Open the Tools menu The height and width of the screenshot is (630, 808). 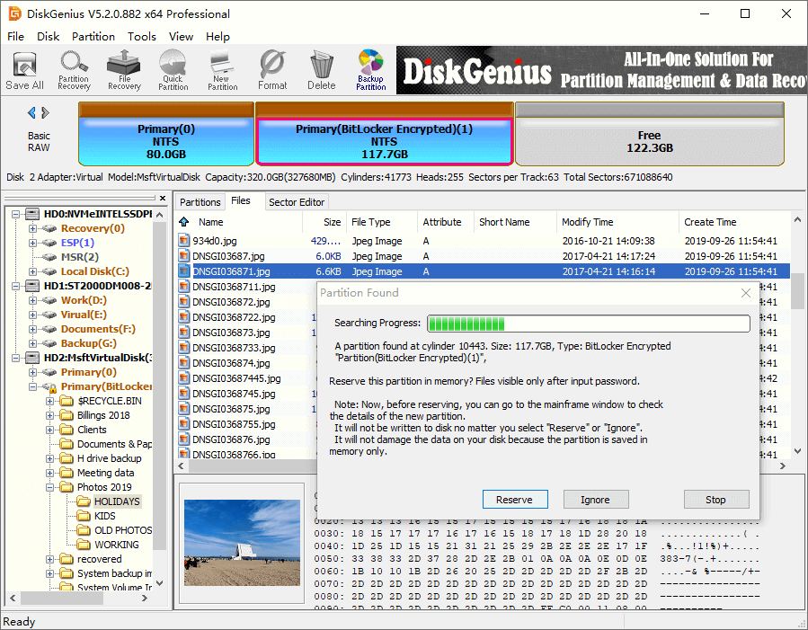point(142,37)
